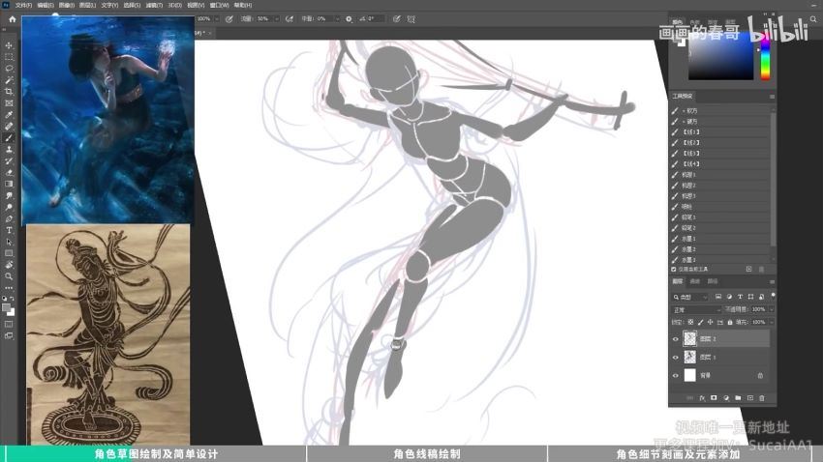Viewport: 823px width, 462px height.
Task: Select the 铅笔 1 tool preset
Action: point(688,217)
